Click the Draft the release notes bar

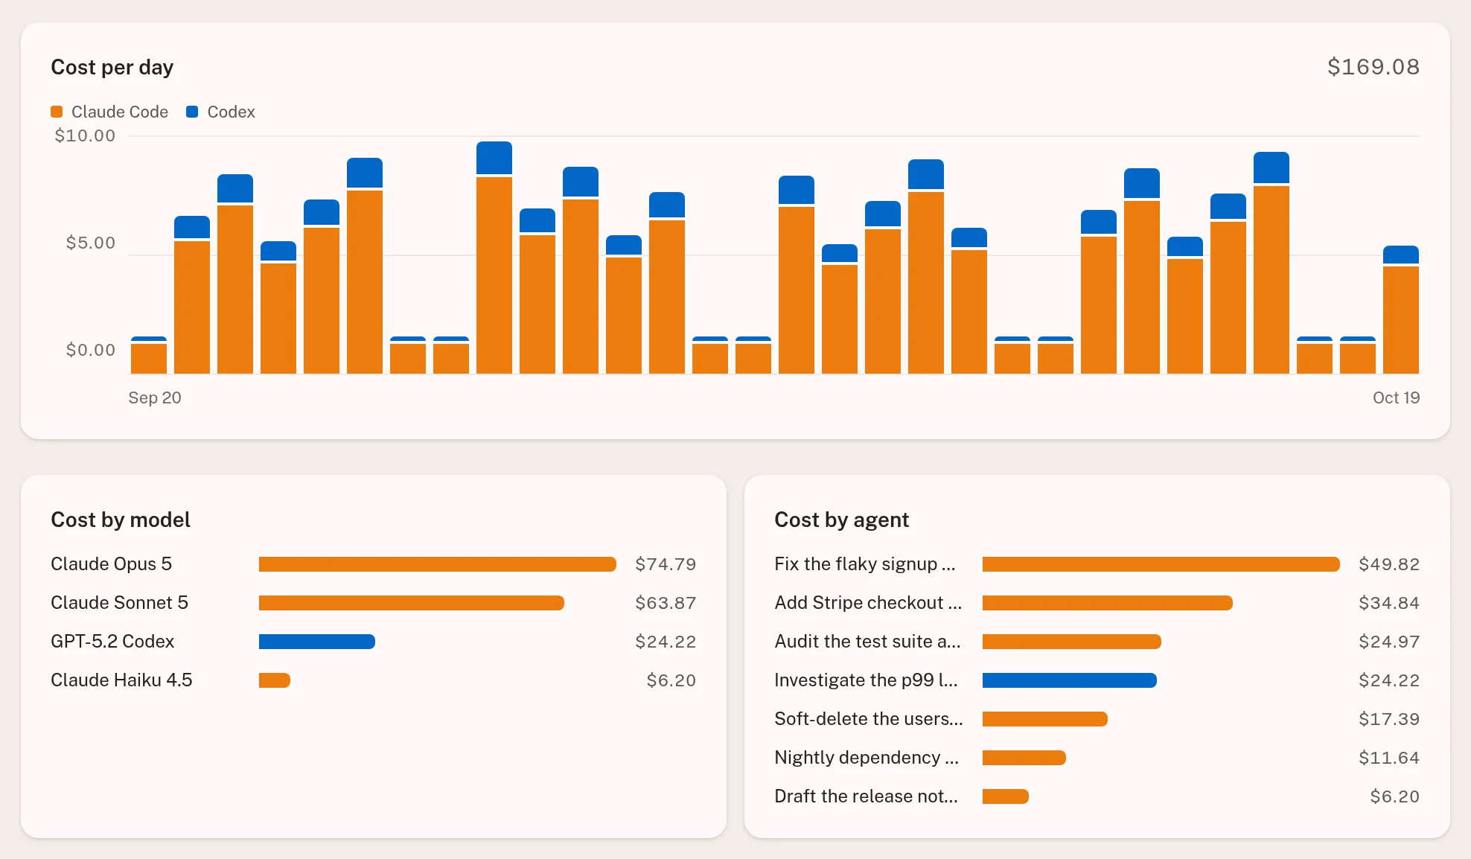(1006, 796)
